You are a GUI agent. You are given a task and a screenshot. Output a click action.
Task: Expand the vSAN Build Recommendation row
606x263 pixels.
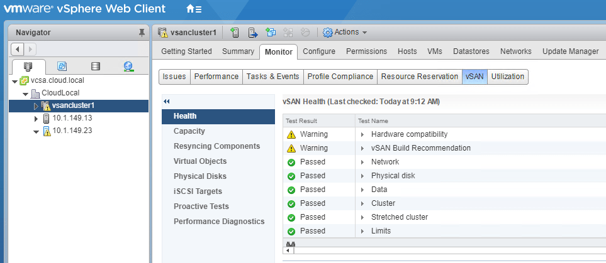363,148
